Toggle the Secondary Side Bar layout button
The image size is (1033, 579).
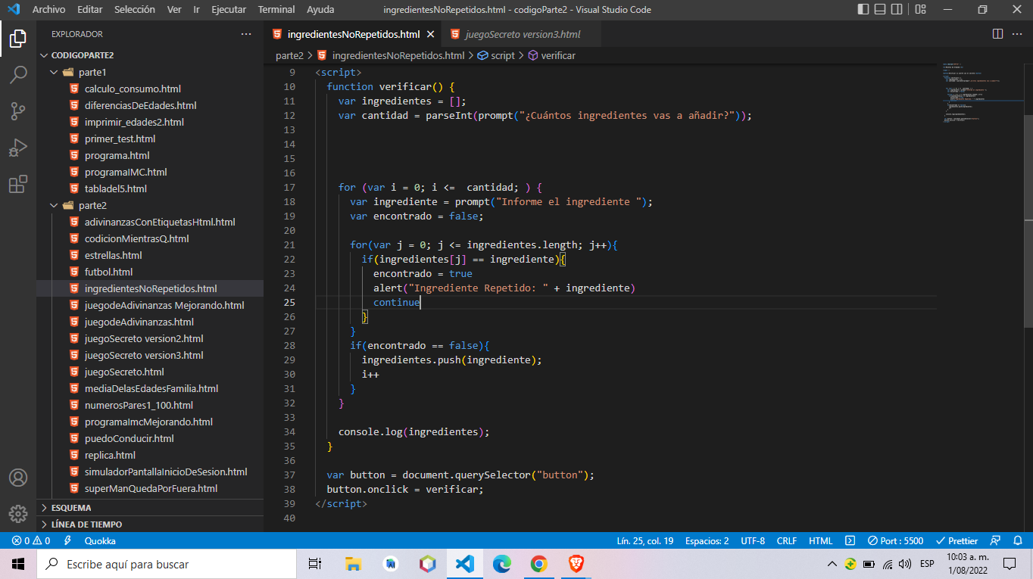tap(897, 10)
